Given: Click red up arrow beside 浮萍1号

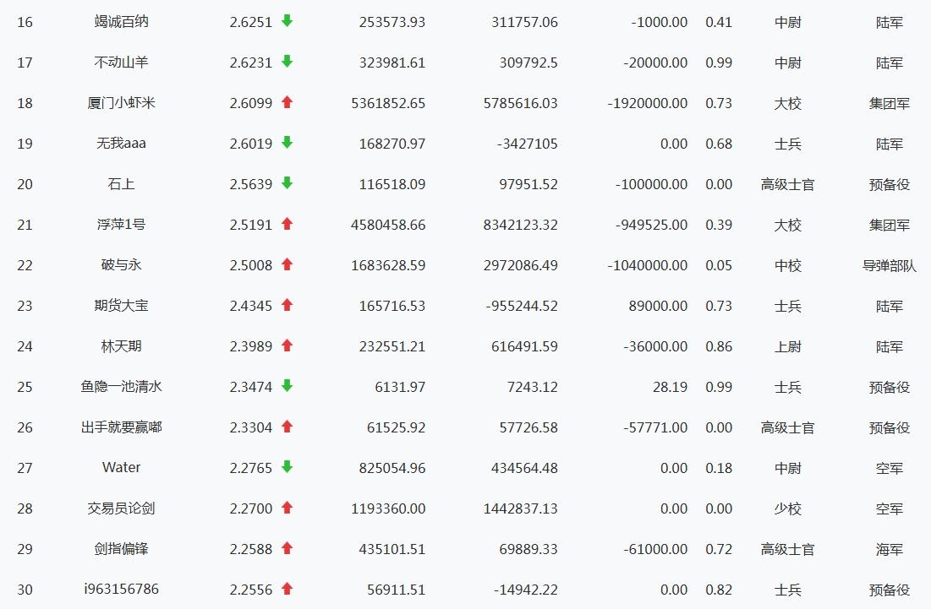Looking at the screenshot, I should 287,224.
